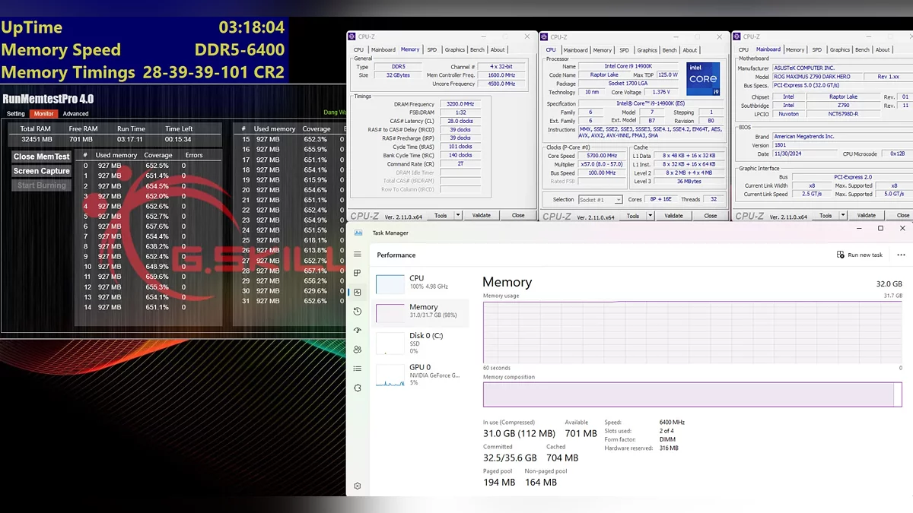Click Run new task in Task Manager

click(x=860, y=255)
